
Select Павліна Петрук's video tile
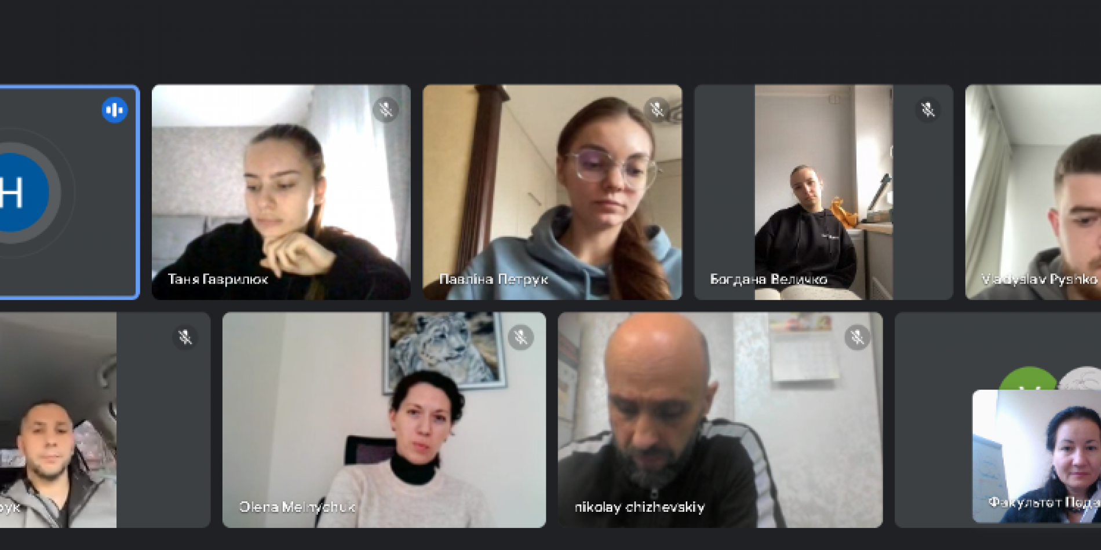pos(552,192)
